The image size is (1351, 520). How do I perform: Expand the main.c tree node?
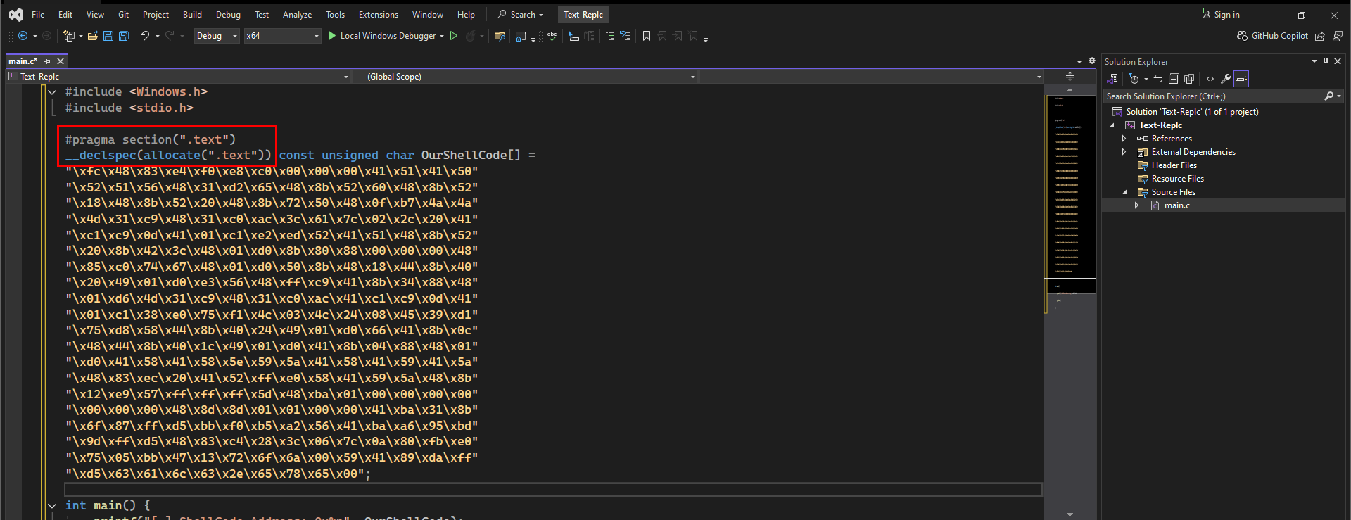(1136, 205)
